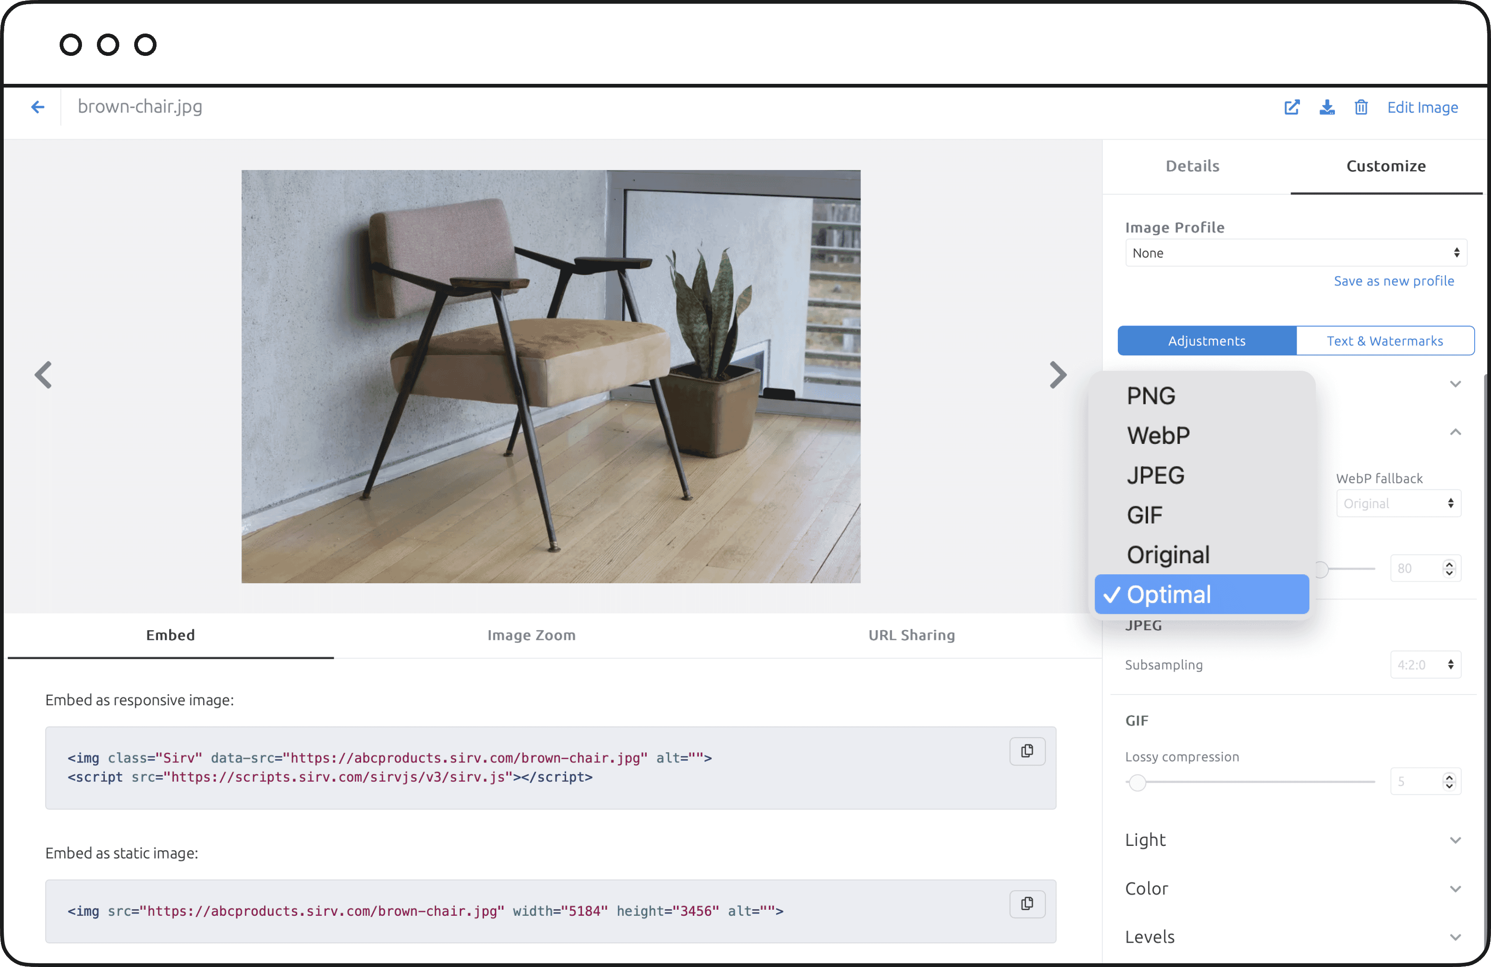The height and width of the screenshot is (967, 1491).
Task: Click the trash delete icon
Action: point(1361,107)
